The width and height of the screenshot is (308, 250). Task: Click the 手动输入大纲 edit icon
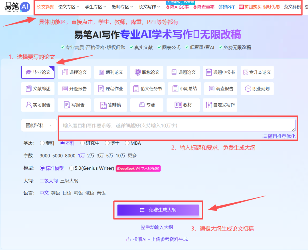coord(143,227)
